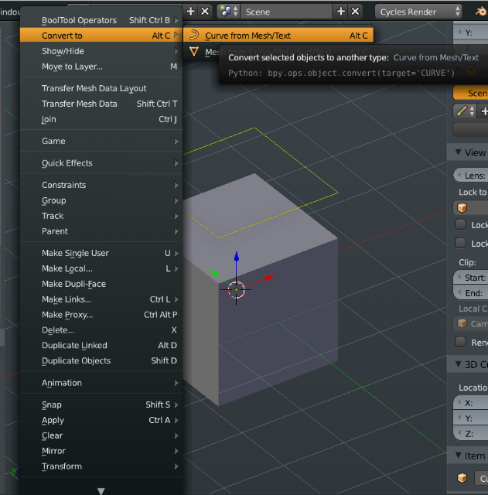Edit the 3D Cursor X location field
The width and height of the screenshot is (488, 495).
[x=471, y=403]
